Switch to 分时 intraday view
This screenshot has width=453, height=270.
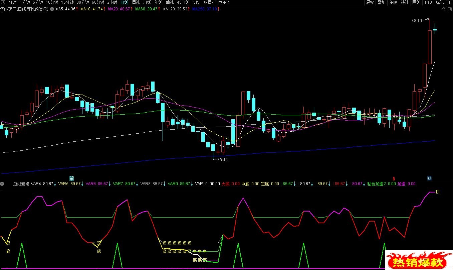(x=13, y=2)
